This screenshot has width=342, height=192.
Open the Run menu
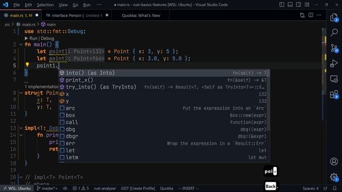point(87,5)
